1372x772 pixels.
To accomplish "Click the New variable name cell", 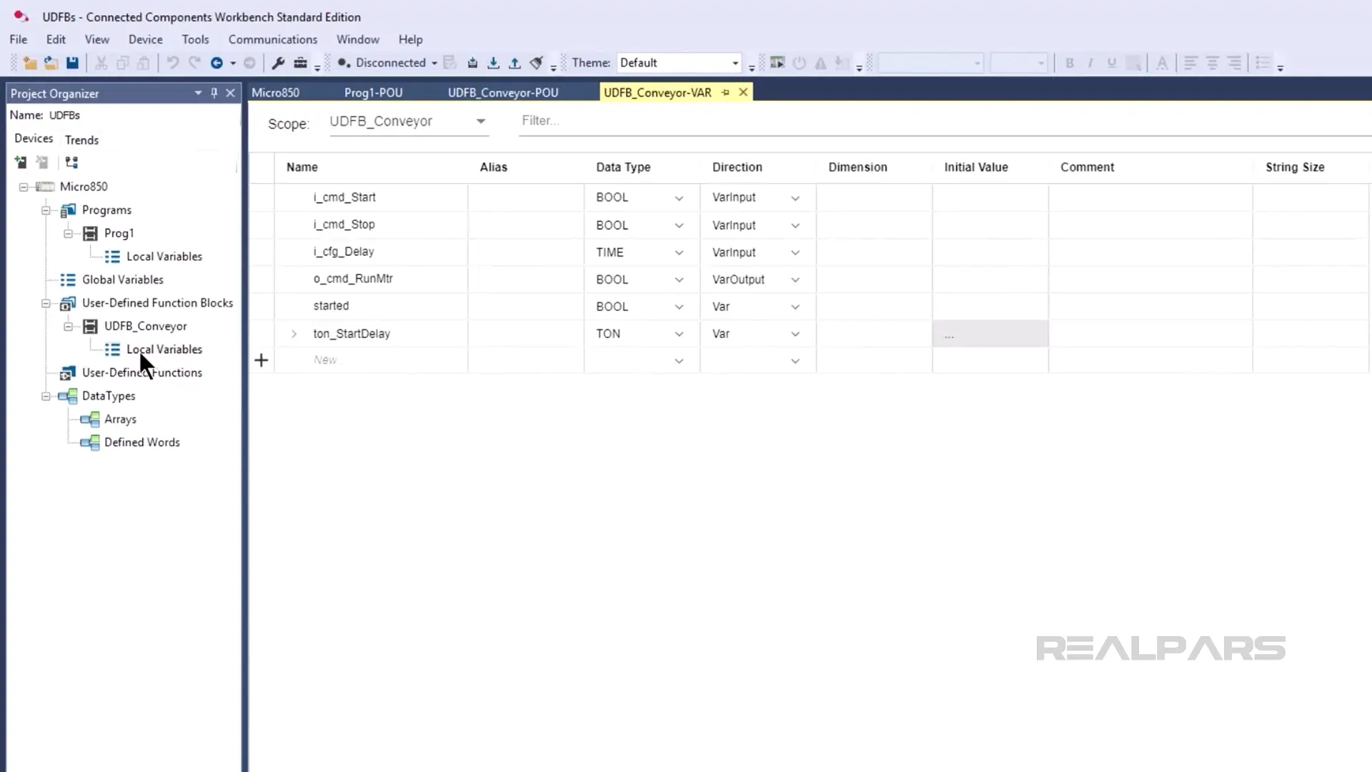I will coord(372,360).
